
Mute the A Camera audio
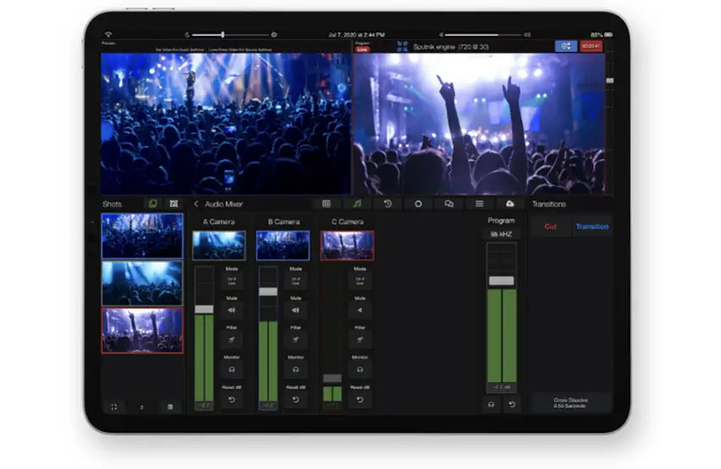tap(232, 310)
